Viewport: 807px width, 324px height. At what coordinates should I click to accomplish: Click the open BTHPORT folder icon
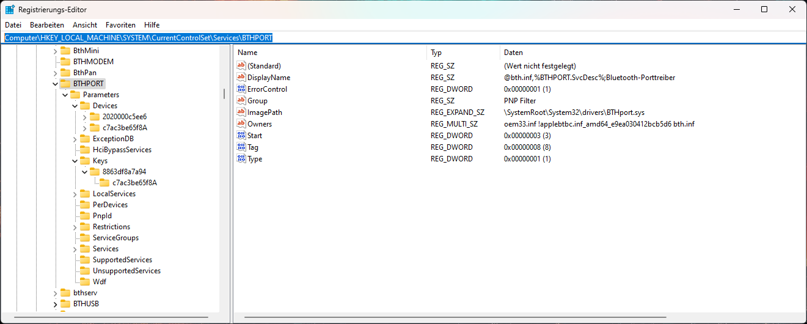tap(65, 84)
